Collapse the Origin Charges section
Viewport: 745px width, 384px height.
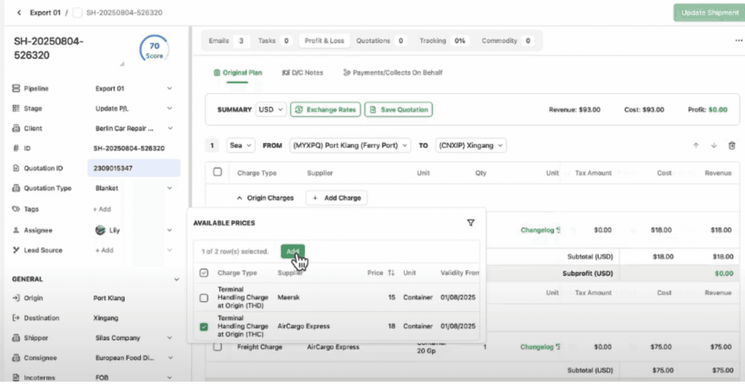click(239, 198)
